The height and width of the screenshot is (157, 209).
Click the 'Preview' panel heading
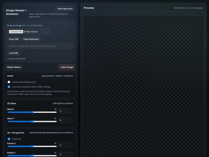point(89,8)
